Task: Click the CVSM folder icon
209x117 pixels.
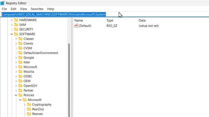Action: [x=20, y=48]
